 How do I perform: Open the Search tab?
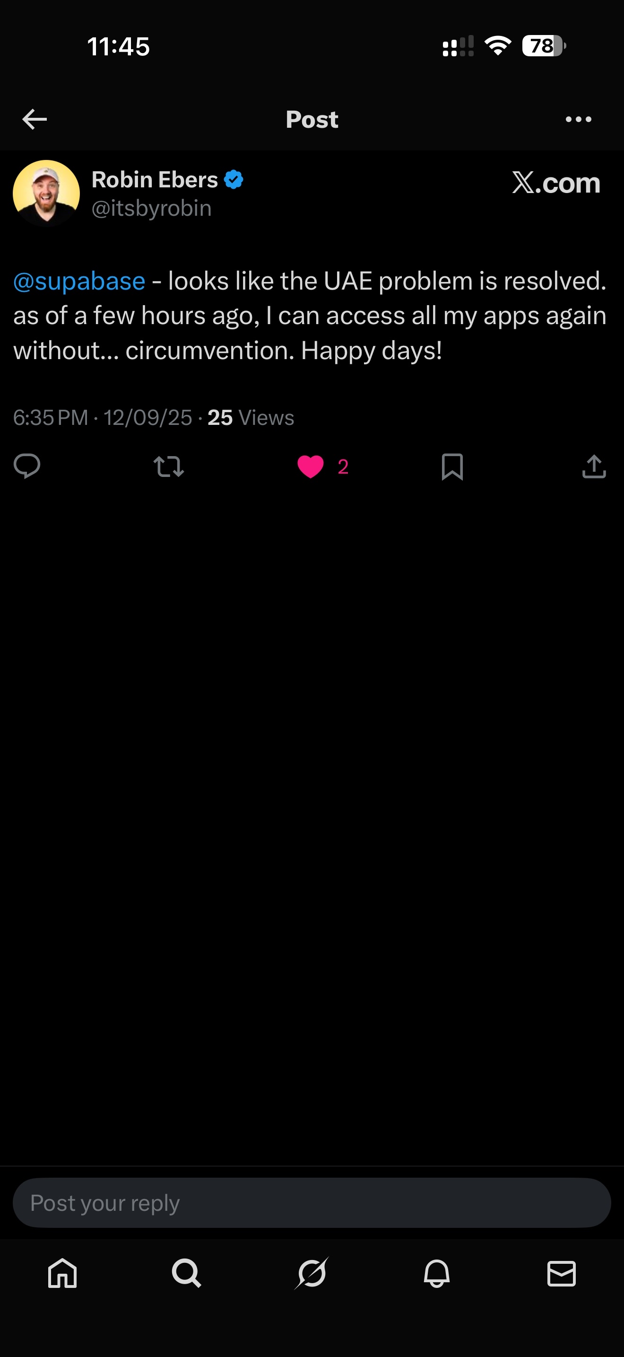187,1273
